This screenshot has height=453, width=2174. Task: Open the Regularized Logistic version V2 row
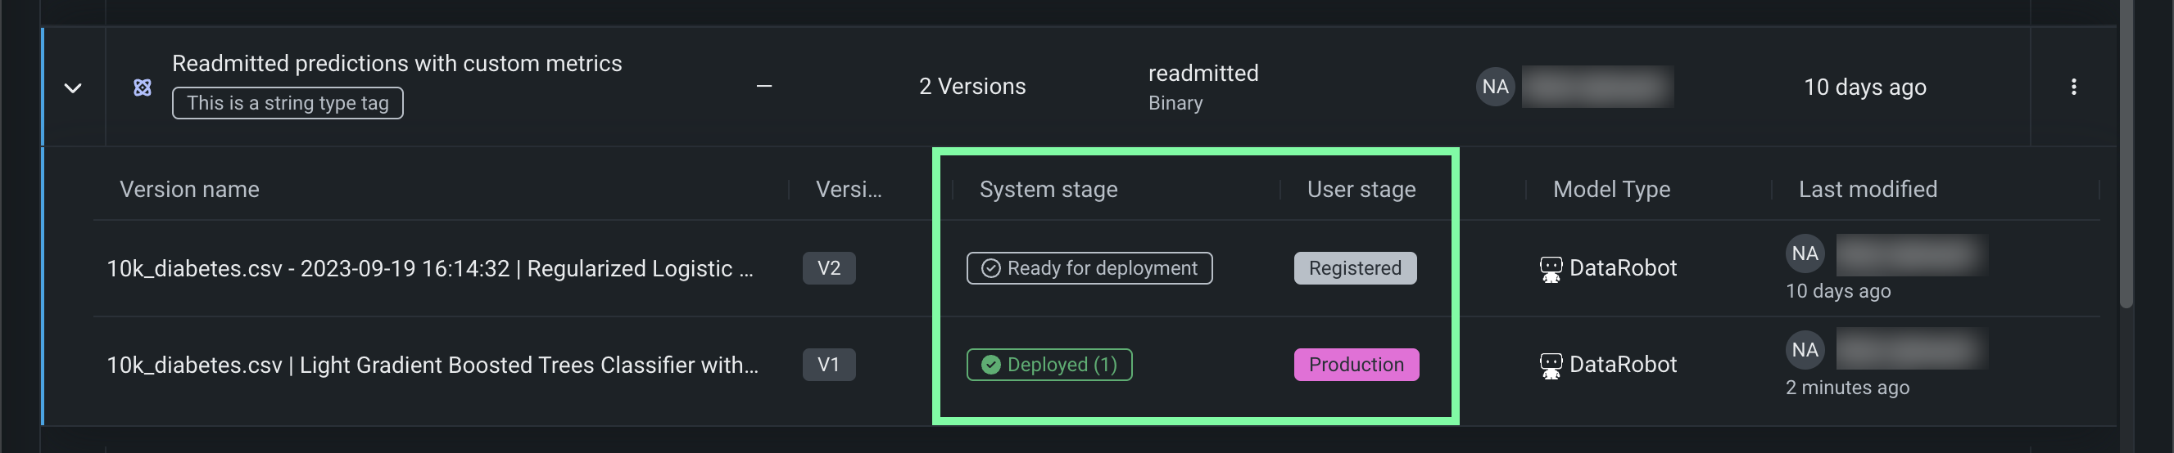tap(429, 268)
